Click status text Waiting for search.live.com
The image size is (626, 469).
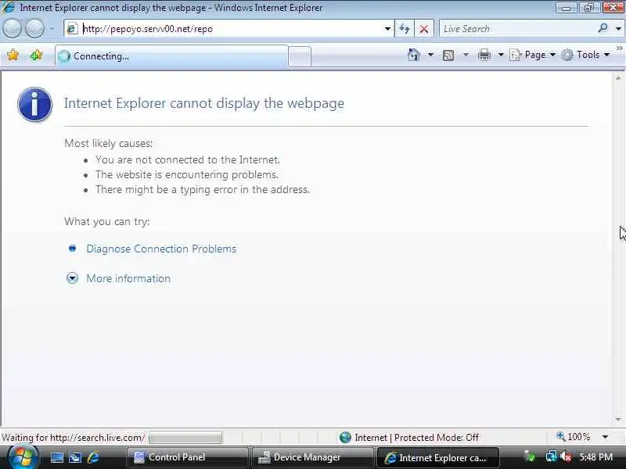point(73,438)
